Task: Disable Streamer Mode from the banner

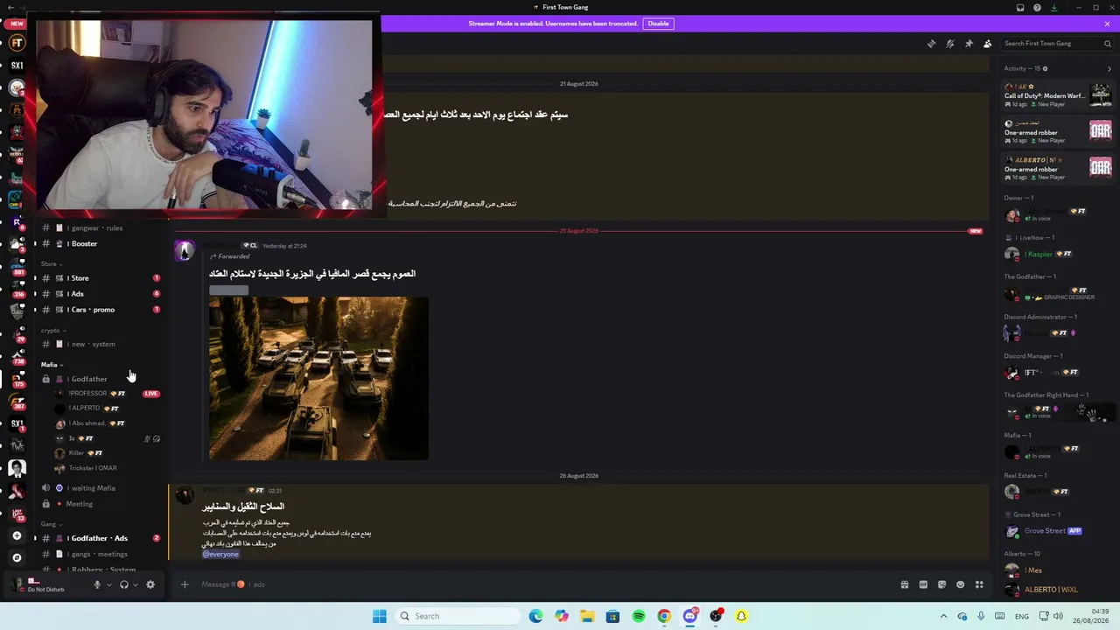Action: [658, 24]
